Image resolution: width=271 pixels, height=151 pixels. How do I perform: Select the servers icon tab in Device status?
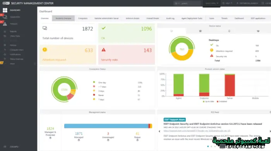coord(200,31)
